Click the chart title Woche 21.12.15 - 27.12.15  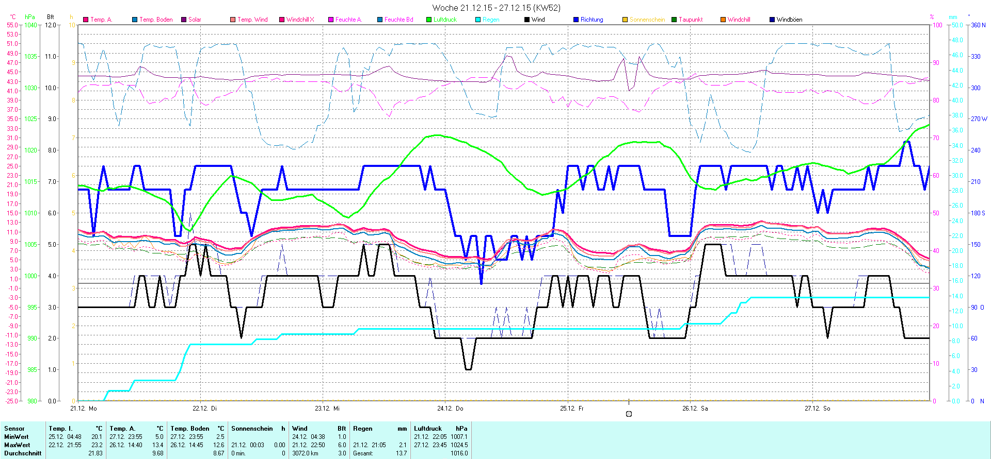496,8
